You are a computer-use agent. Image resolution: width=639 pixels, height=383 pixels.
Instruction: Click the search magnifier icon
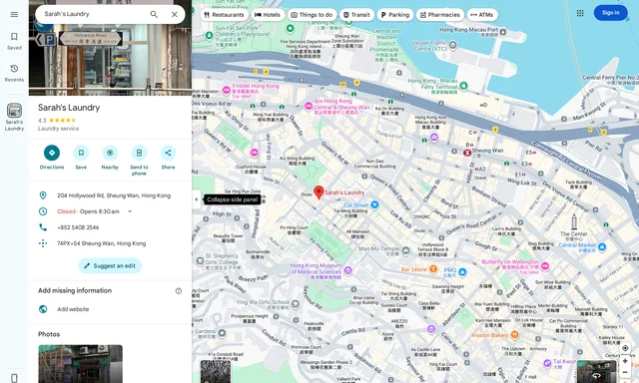(154, 14)
